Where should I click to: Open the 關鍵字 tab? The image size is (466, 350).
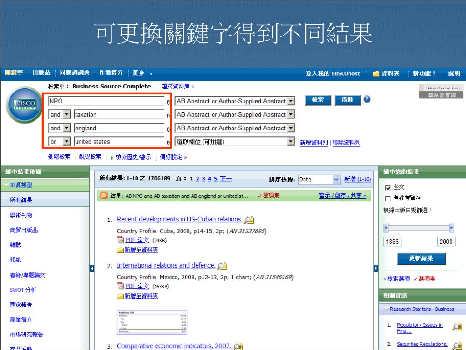pyautogui.click(x=14, y=72)
